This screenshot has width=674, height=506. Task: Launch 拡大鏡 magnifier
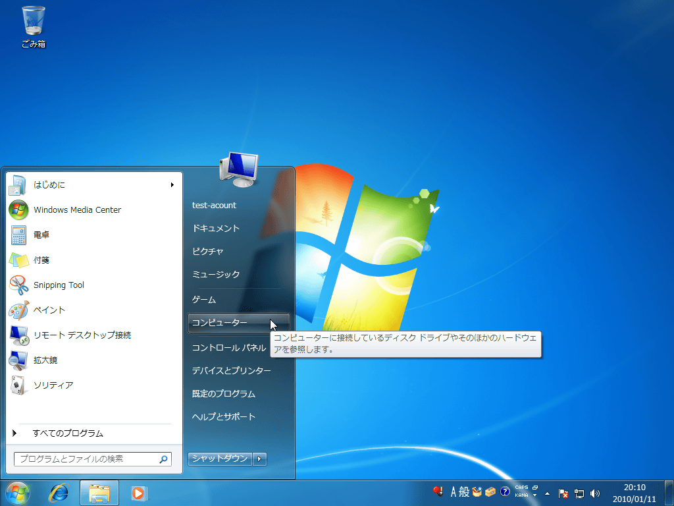point(92,360)
